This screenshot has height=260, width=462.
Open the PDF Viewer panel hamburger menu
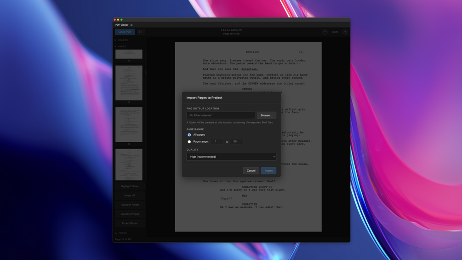(131, 25)
